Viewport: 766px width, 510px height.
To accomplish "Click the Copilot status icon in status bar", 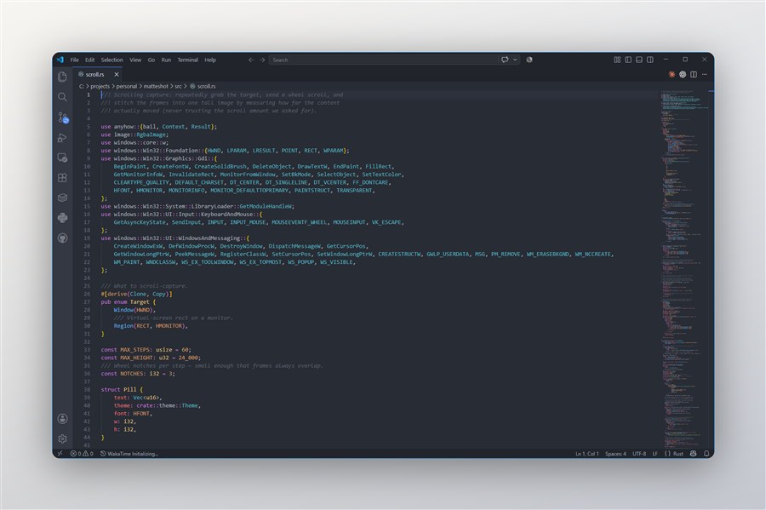I will 693,453.
